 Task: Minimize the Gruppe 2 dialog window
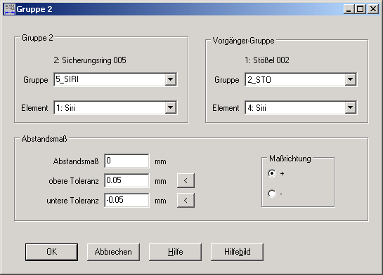point(349,9)
